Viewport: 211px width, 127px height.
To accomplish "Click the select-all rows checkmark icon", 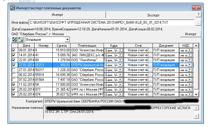I will point(14,39).
